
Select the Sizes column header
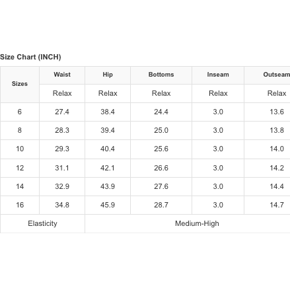tap(20, 84)
